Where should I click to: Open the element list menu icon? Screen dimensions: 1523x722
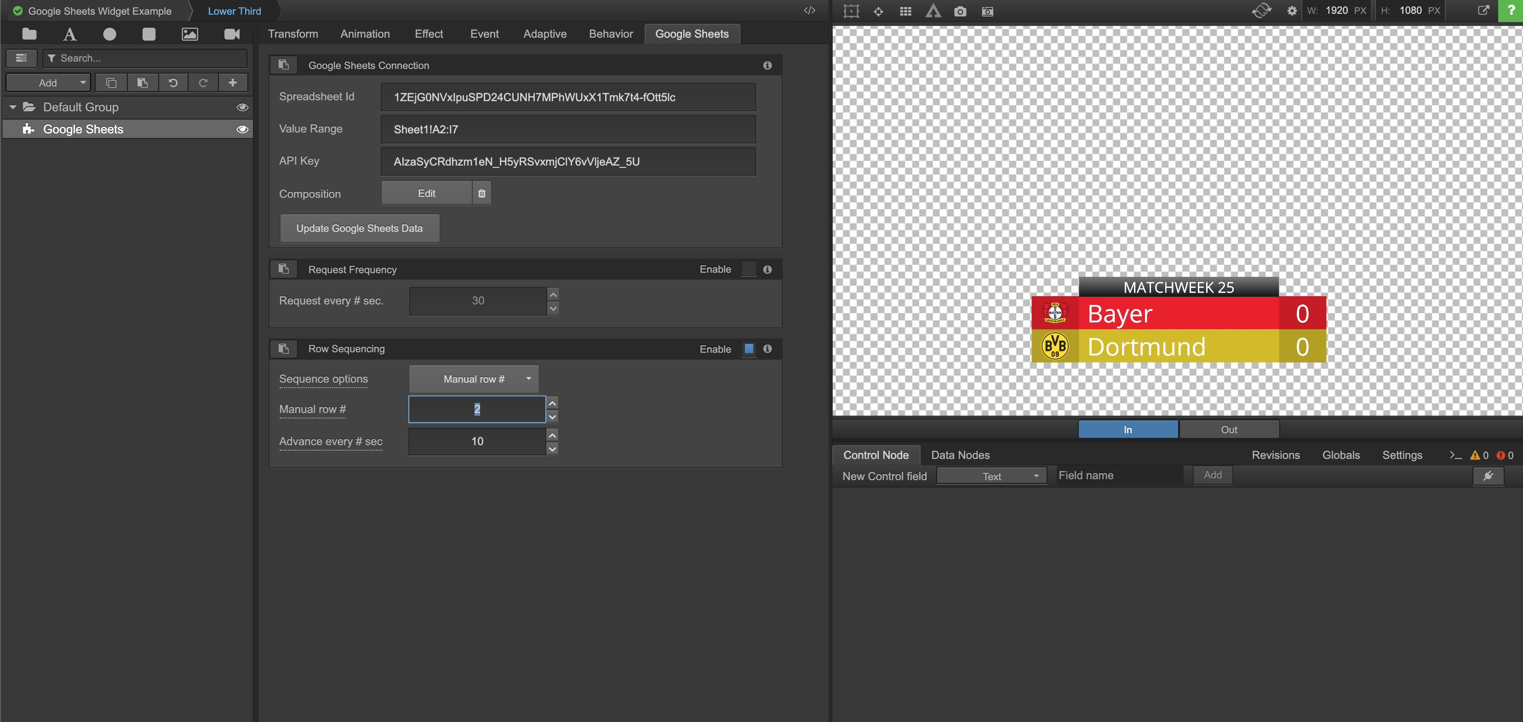(21, 58)
